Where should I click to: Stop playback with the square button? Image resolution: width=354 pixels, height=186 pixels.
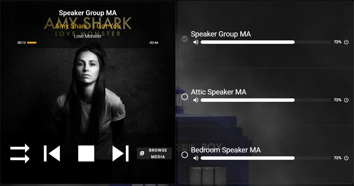[x=86, y=153]
